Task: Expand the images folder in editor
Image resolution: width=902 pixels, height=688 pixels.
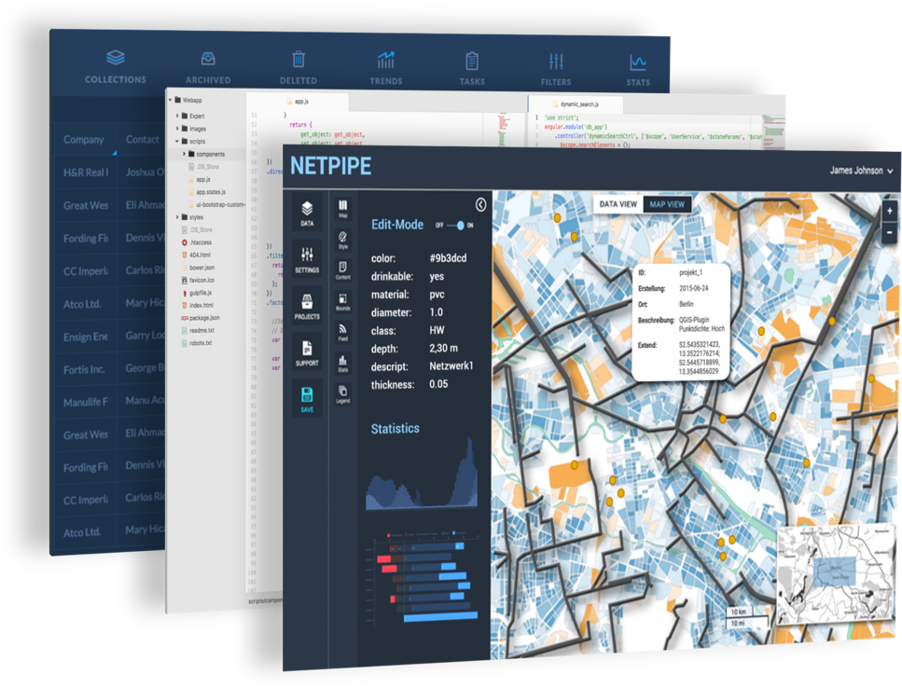Action: point(177,128)
